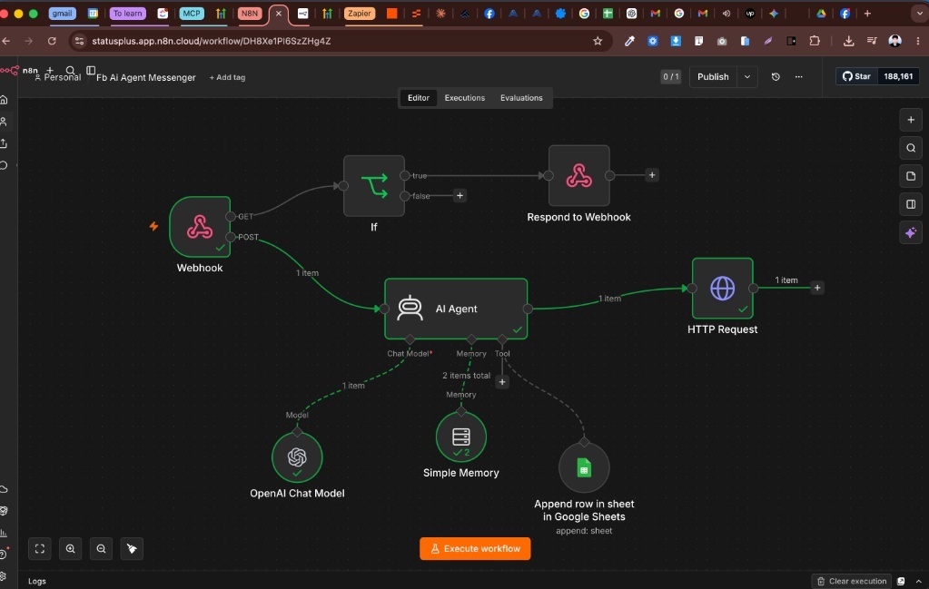Open the Logs panel
Screen dimensions: 929x589
(36, 582)
